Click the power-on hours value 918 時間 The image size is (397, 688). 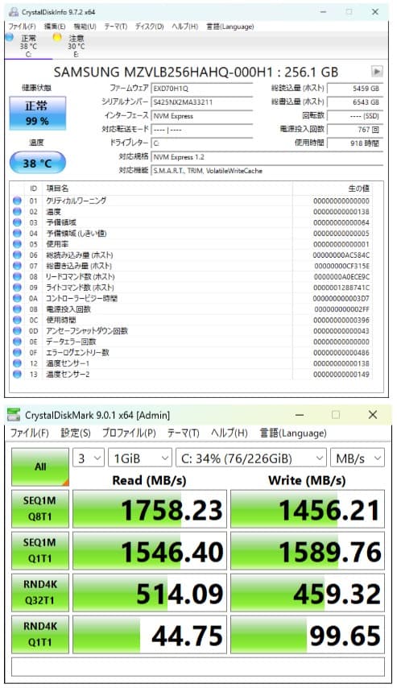coord(355,143)
